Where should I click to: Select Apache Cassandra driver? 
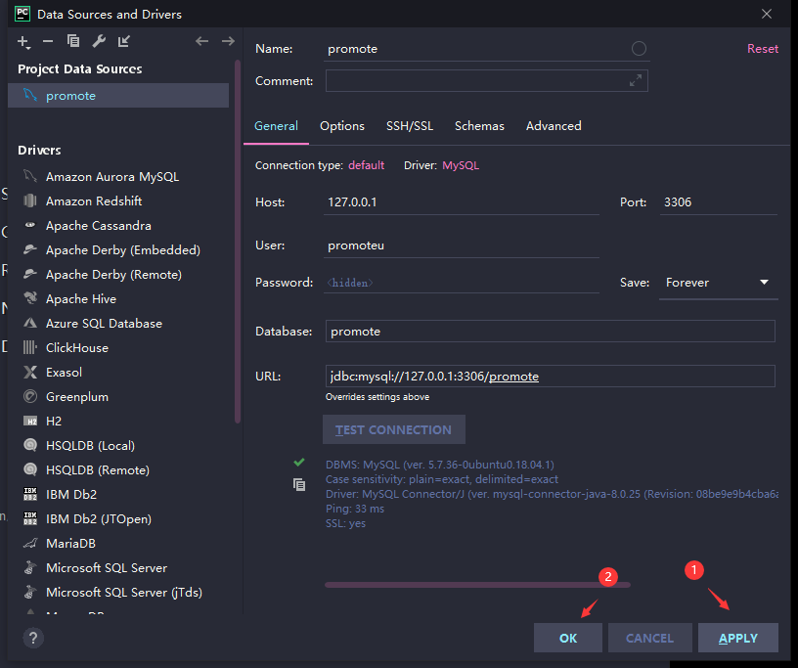point(98,226)
